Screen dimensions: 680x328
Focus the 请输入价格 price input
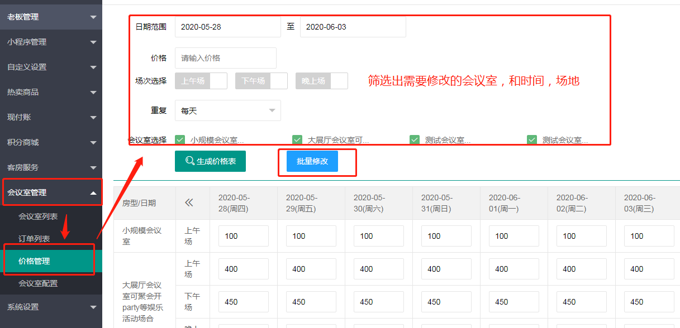coord(226,58)
